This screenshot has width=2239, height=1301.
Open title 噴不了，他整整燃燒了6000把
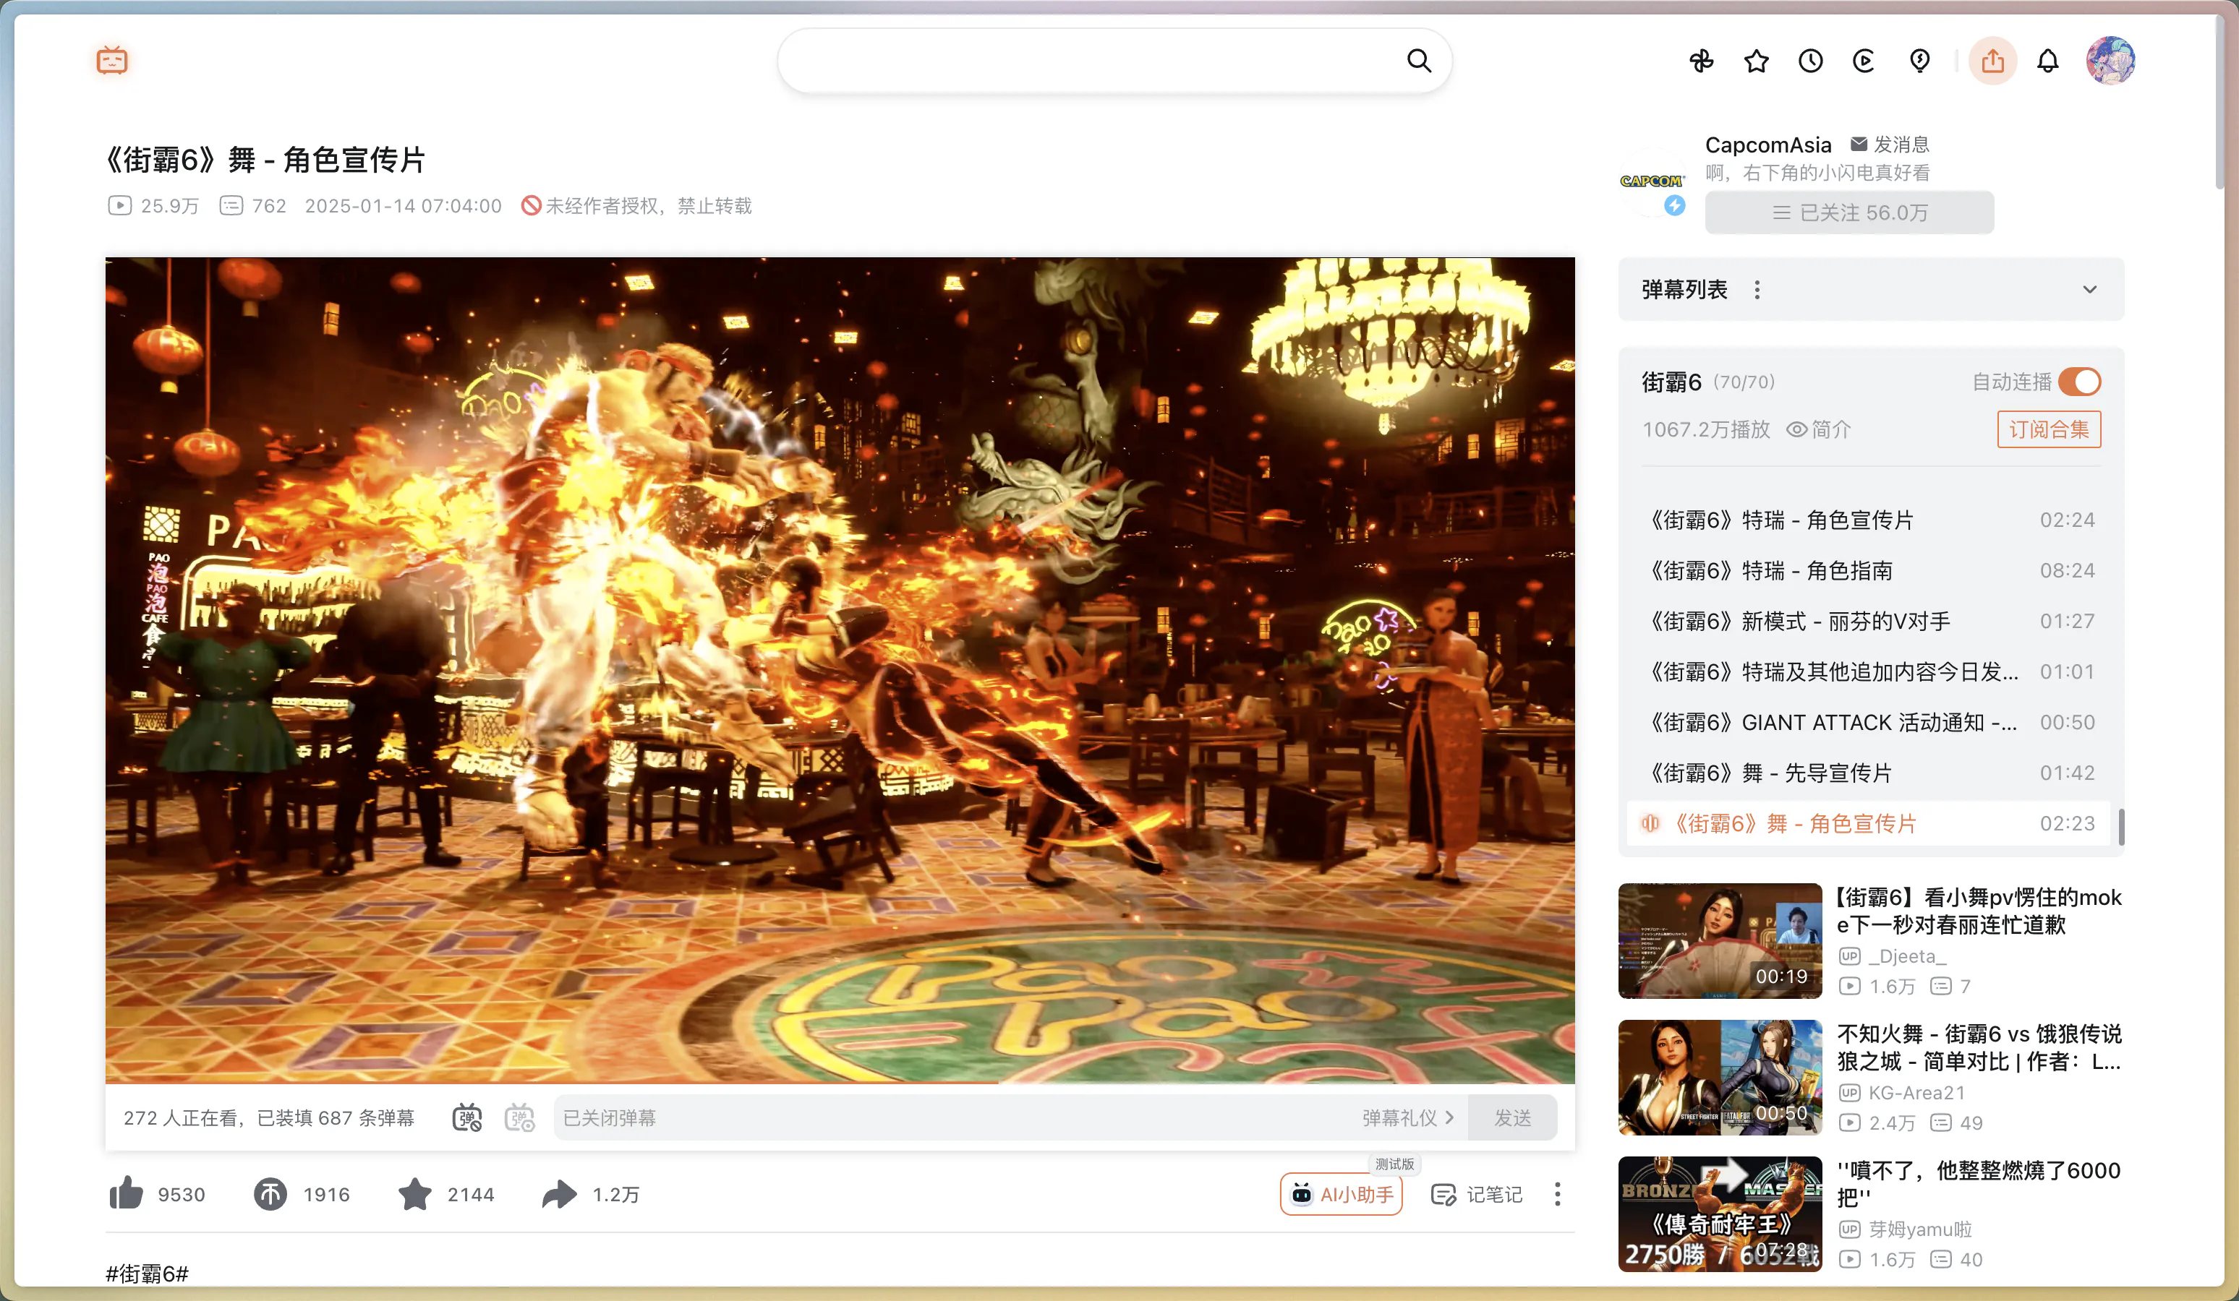pyautogui.click(x=1979, y=1184)
